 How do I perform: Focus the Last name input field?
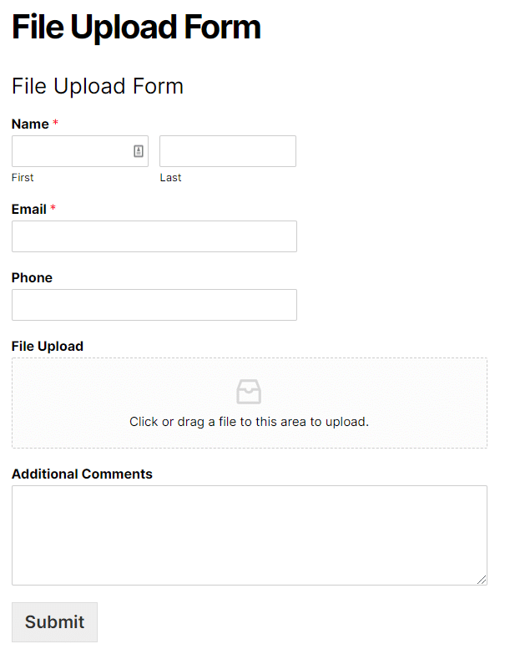(227, 151)
